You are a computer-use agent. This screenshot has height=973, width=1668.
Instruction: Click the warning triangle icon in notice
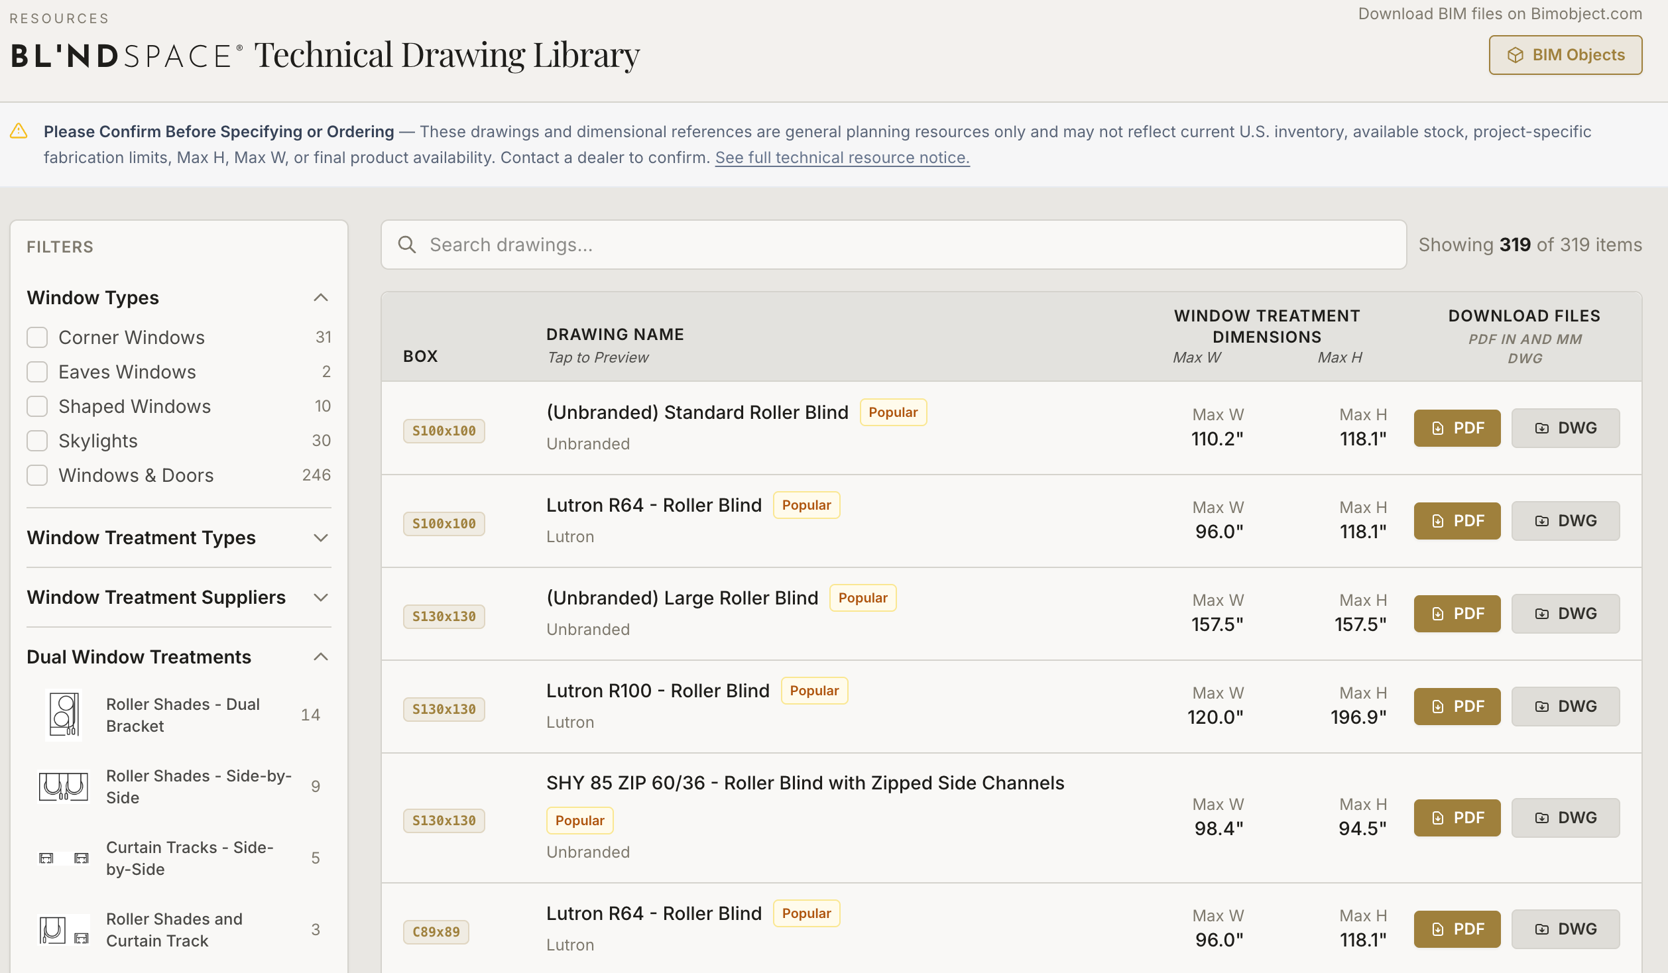pyautogui.click(x=19, y=131)
